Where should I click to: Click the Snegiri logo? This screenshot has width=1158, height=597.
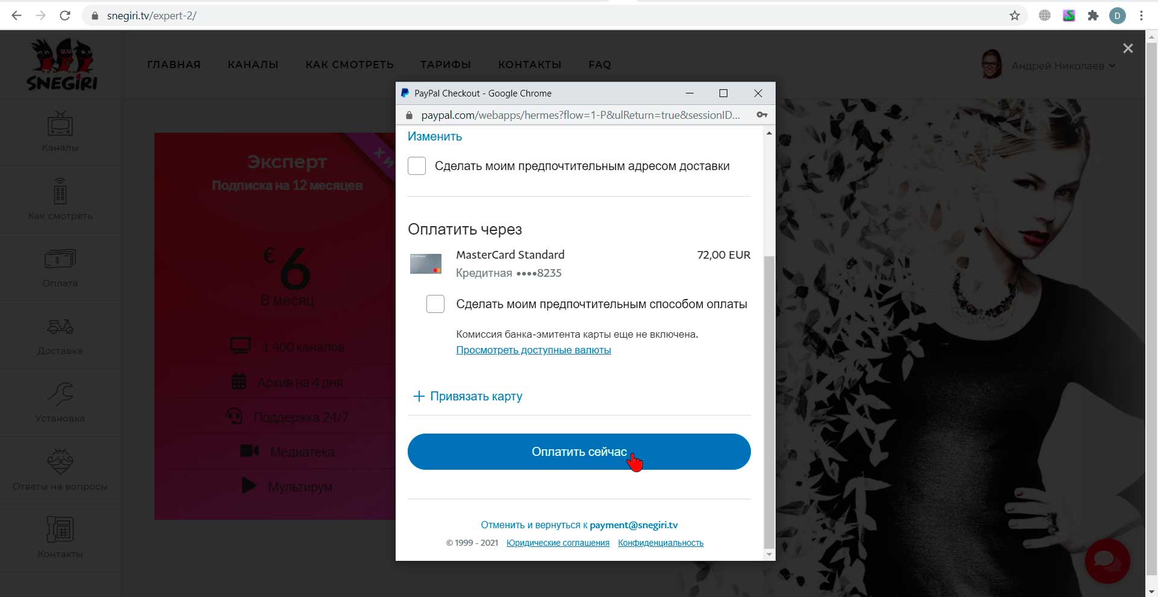point(62,64)
